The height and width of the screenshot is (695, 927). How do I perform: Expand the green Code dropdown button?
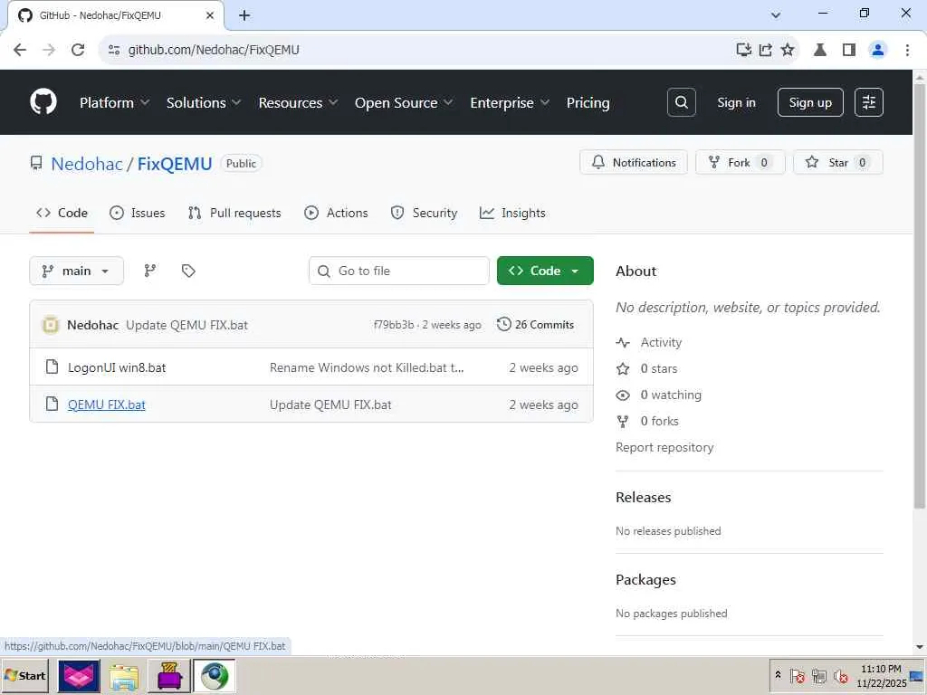(545, 271)
